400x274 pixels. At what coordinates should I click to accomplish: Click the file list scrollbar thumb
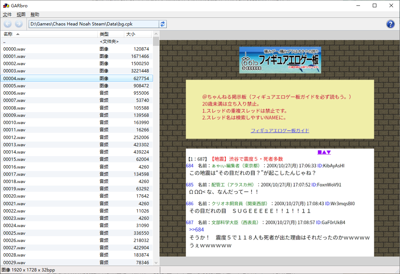(x=156, y=41)
